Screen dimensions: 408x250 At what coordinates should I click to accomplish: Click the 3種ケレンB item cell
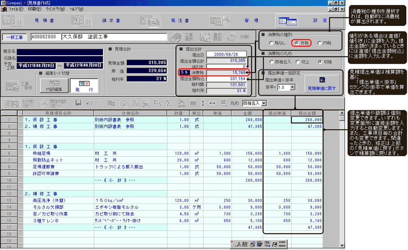58,221
